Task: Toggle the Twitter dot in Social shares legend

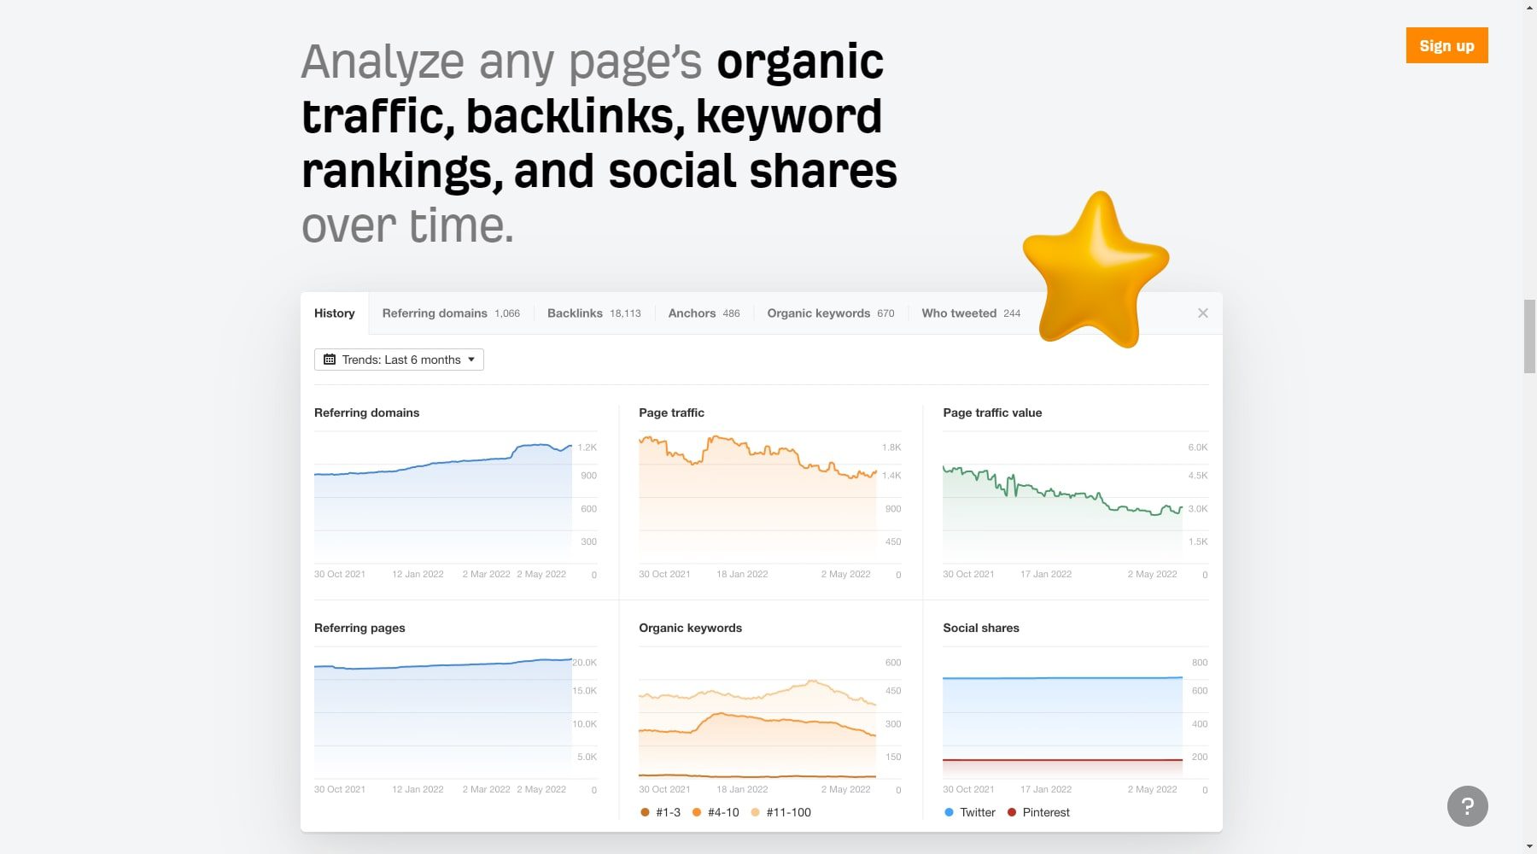Action: (x=949, y=812)
